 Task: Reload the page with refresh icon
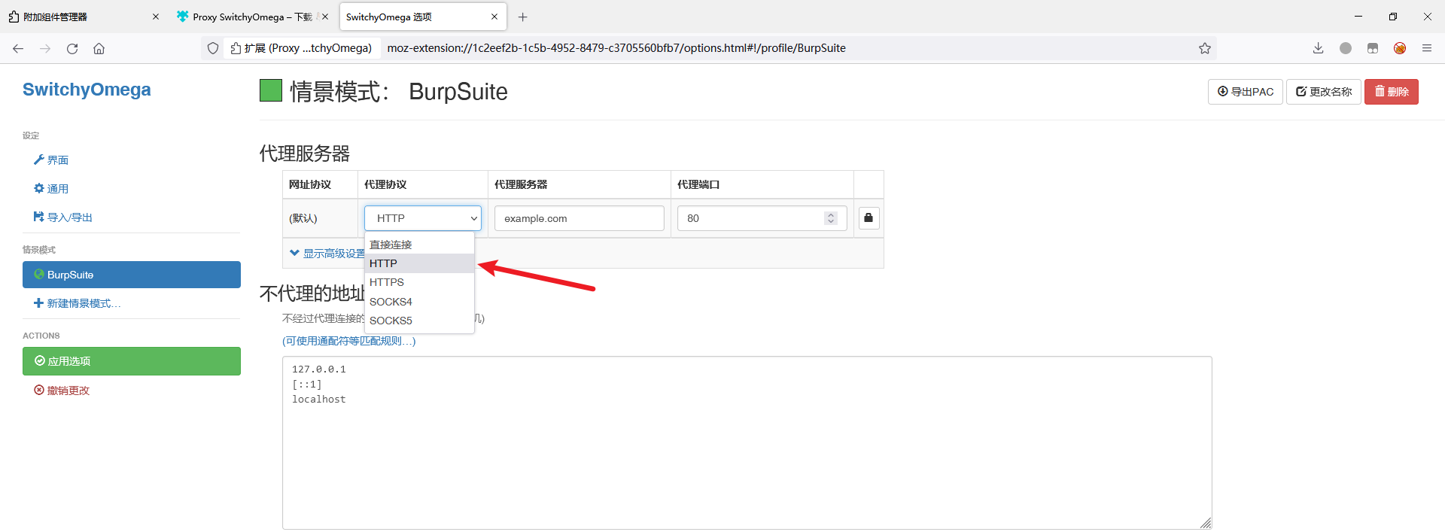pyautogui.click(x=72, y=48)
